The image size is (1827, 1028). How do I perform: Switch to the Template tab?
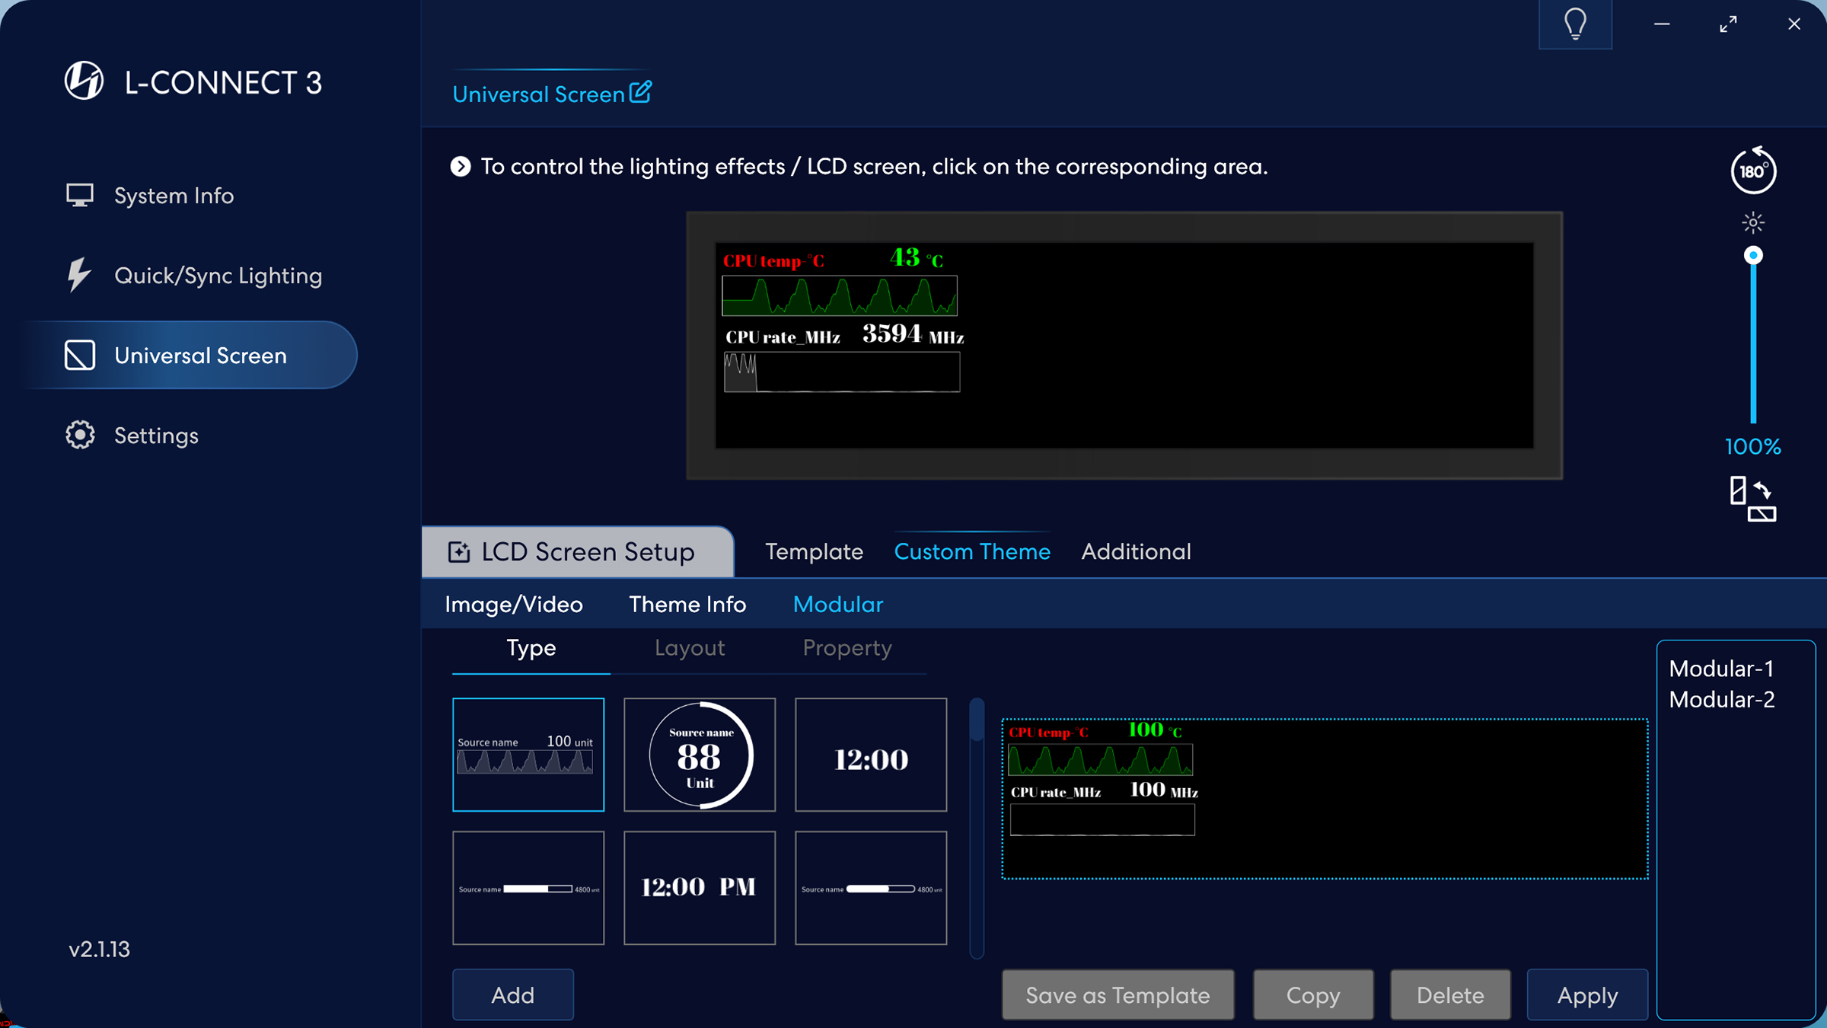[814, 551]
